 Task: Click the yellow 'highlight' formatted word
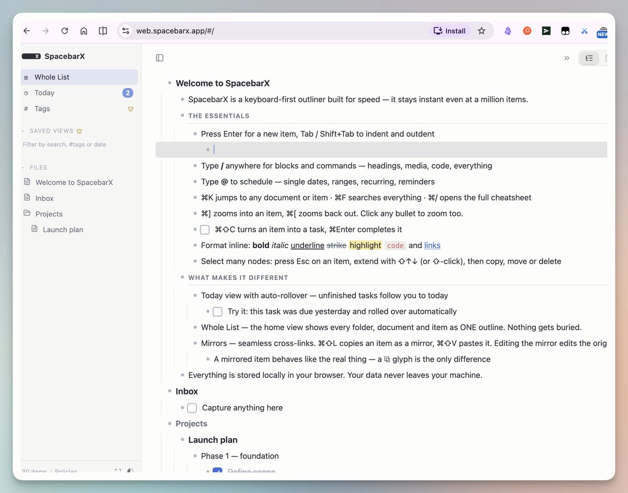[365, 245]
